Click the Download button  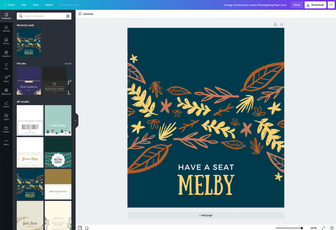[x=315, y=5]
